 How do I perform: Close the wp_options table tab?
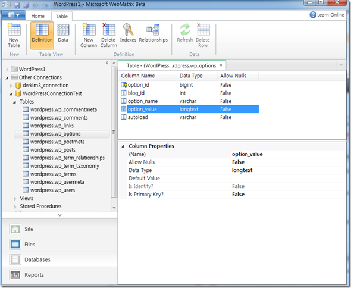coord(221,65)
